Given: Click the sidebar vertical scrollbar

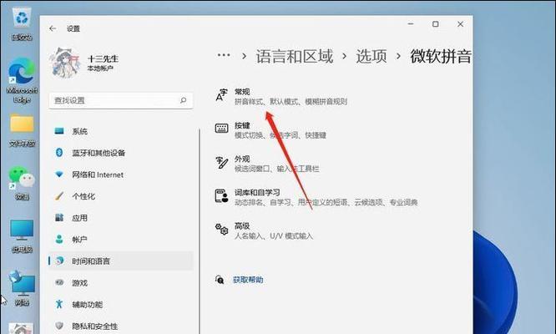Looking at the screenshot, I should tap(200, 230).
